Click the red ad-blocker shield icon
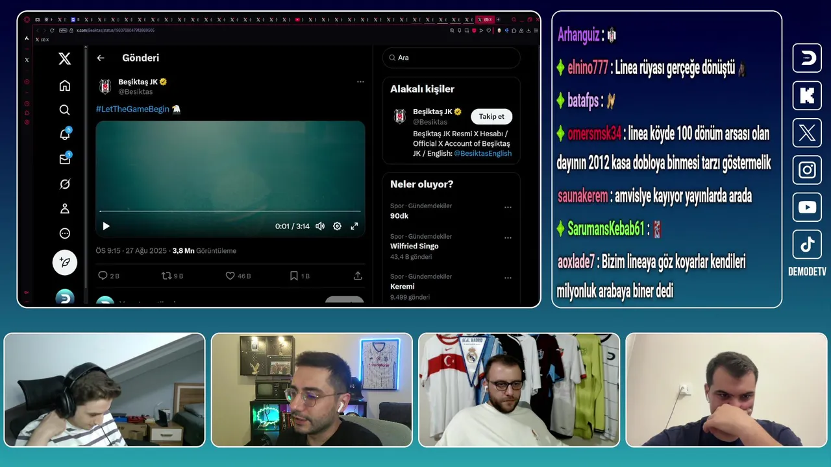 tap(474, 30)
